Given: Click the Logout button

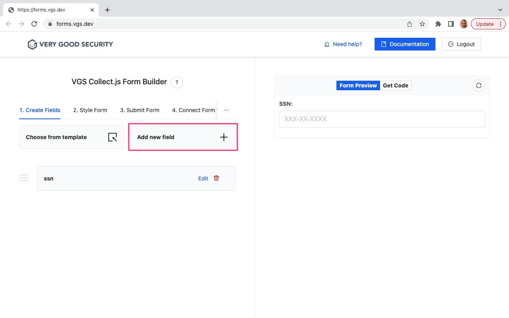Looking at the screenshot, I should (461, 44).
